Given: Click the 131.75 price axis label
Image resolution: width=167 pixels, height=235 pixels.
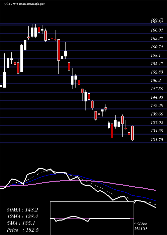Looking at the screenshot, I should click(157, 140).
